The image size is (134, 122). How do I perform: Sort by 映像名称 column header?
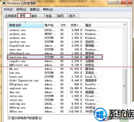pyautogui.click(x=25, y=25)
